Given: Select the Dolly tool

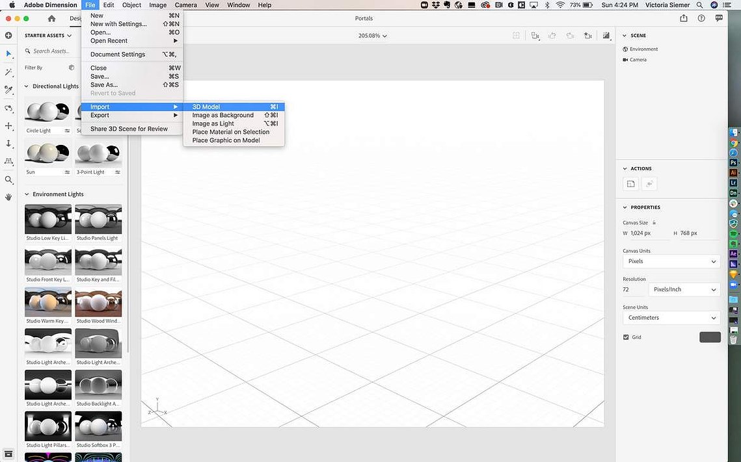Looking at the screenshot, I should click(x=8, y=144).
